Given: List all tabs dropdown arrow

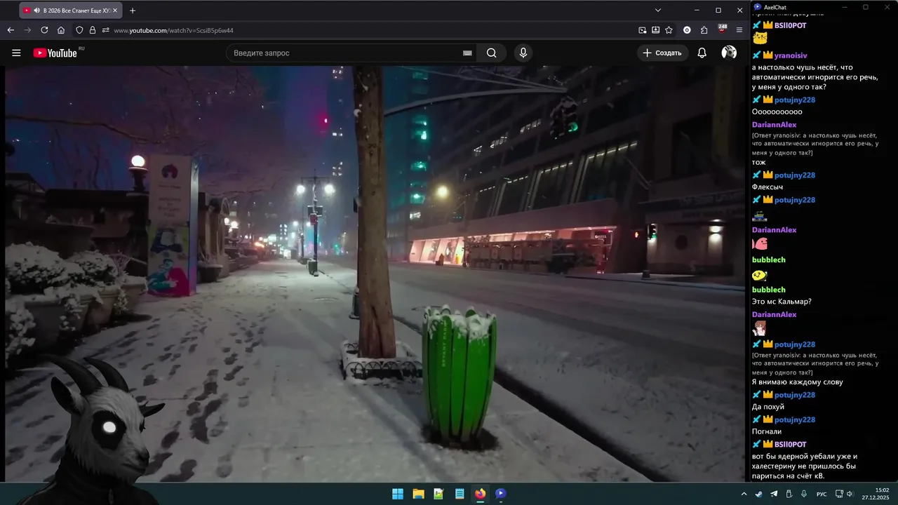Looking at the screenshot, I should 658,11.
